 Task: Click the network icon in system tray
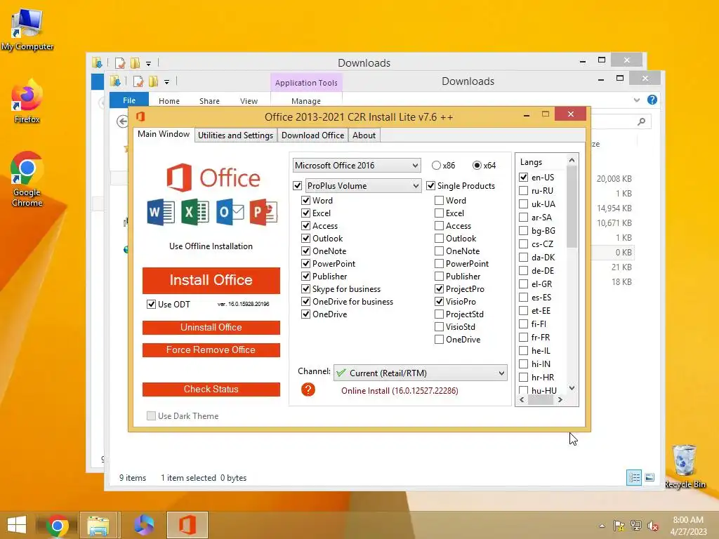(636, 526)
